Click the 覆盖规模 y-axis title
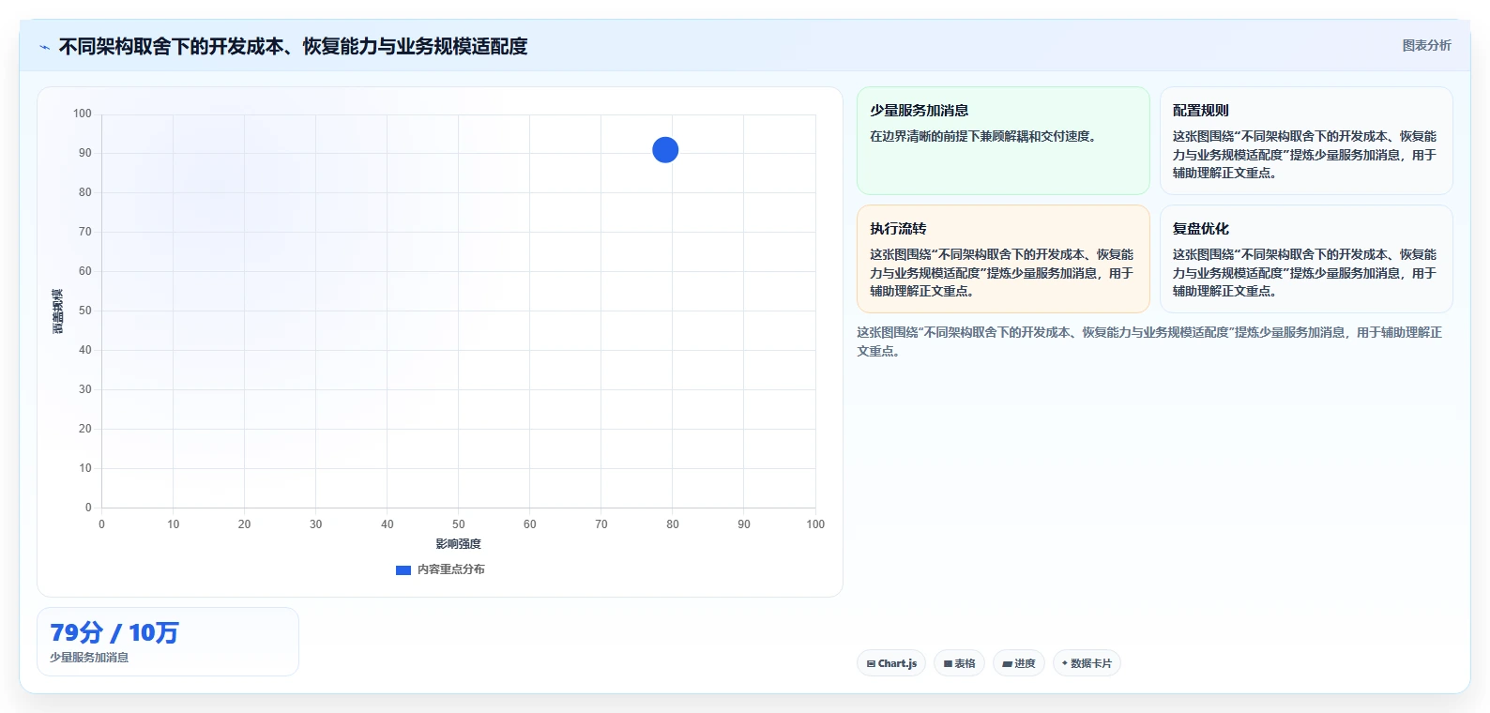This screenshot has width=1490, height=713. pyautogui.click(x=57, y=311)
